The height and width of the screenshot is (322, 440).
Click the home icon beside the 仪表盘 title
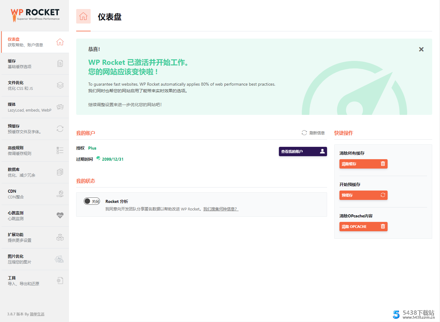pyautogui.click(x=83, y=16)
